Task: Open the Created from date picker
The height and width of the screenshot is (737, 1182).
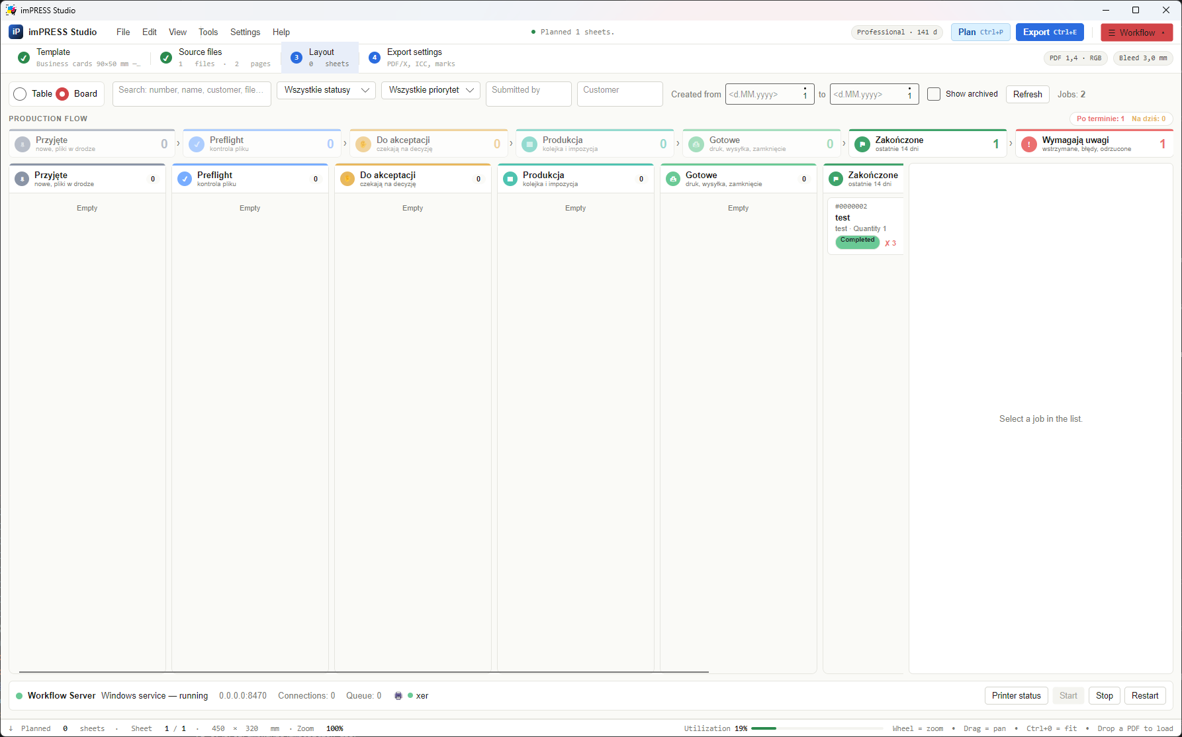Action: coord(770,94)
